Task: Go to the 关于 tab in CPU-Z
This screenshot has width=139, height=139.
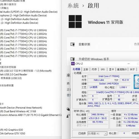Action: pyautogui.click(x=132, y=69)
